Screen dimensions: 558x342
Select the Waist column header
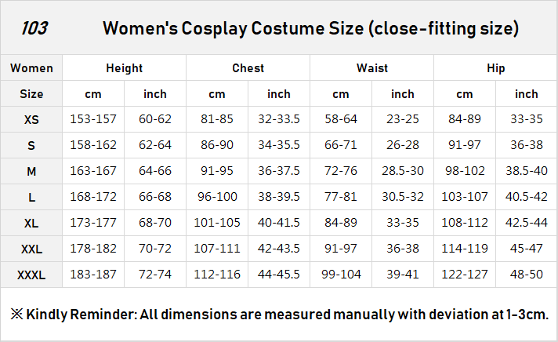(x=371, y=68)
